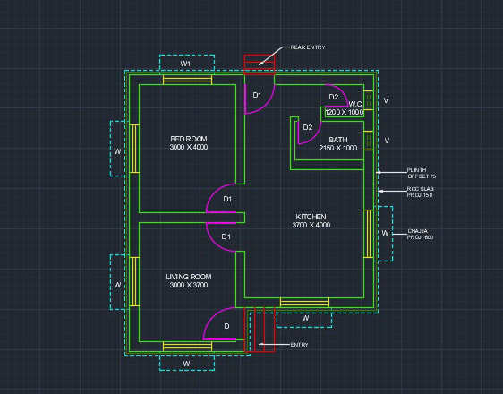
Task: Select W label left of bed room
Action: point(117,151)
